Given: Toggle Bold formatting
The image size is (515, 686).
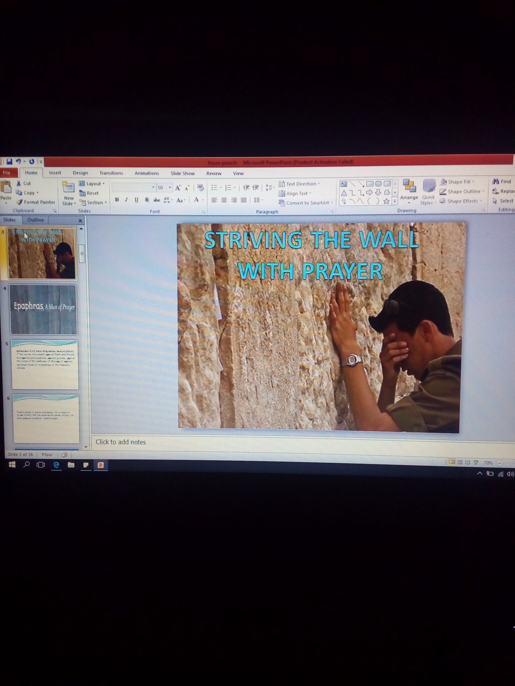Looking at the screenshot, I should pyautogui.click(x=117, y=200).
